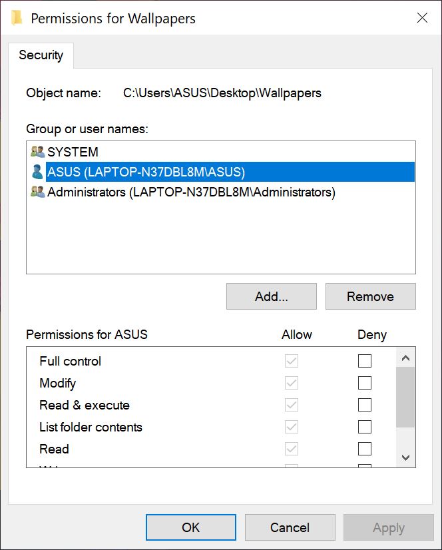Click the folder icon in title bar
The width and height of the screenshot is (442, 550).
[x=17, y=18]
